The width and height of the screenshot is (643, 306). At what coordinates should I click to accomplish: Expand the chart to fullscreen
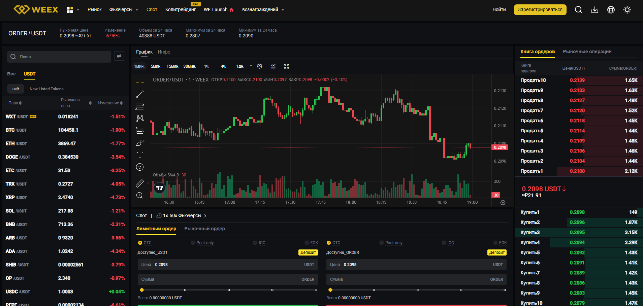pos(286,66)
